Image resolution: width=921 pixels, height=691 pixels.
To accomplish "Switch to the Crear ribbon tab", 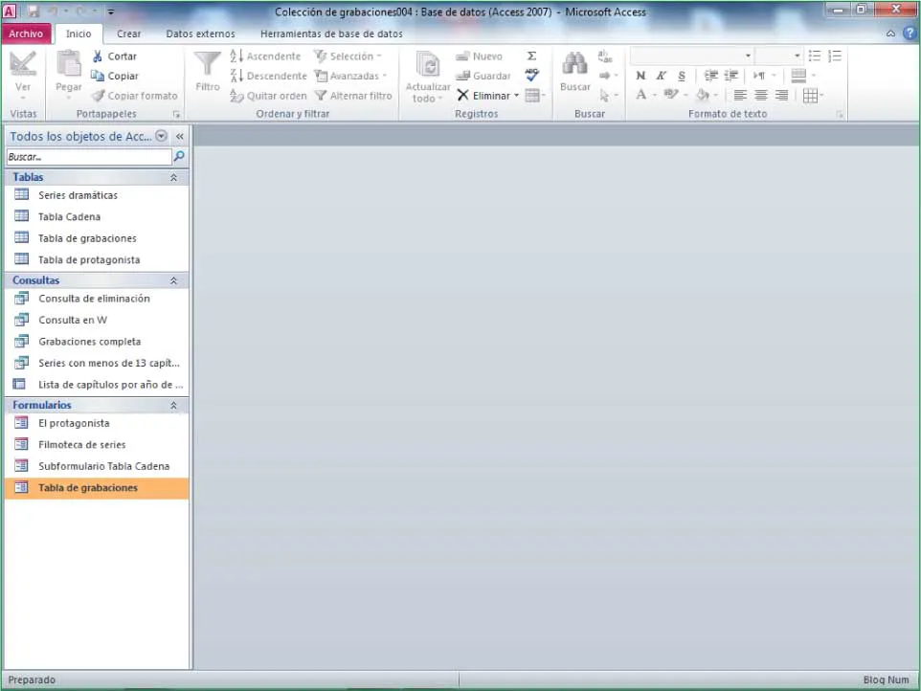I will 128,33.
